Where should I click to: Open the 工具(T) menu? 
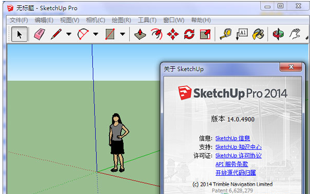147,20
